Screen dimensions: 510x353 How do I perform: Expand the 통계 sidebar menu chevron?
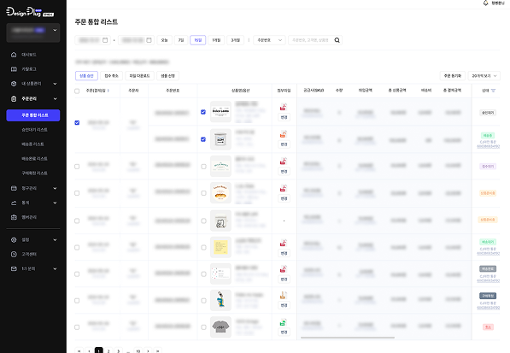pyautogui.click(x=55, y=203)
